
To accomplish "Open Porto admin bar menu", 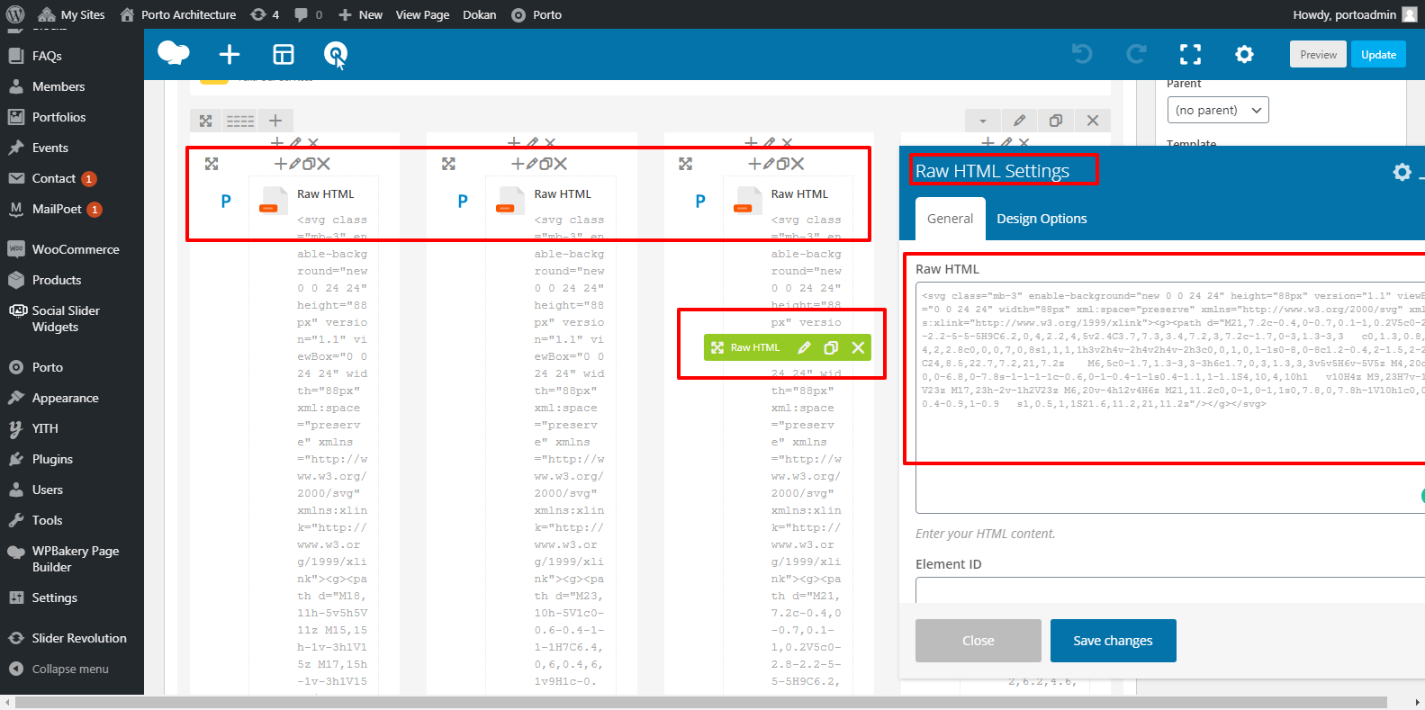I will (537, 14).
